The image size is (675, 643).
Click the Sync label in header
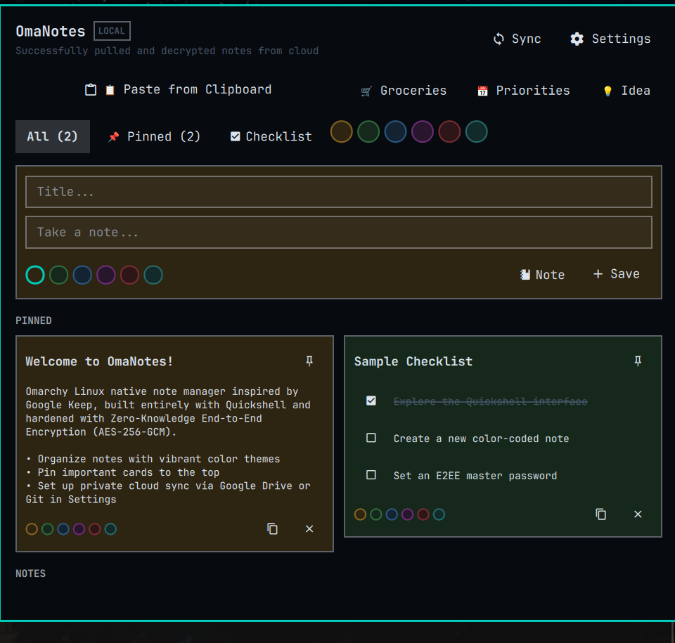tap(526, 39)
